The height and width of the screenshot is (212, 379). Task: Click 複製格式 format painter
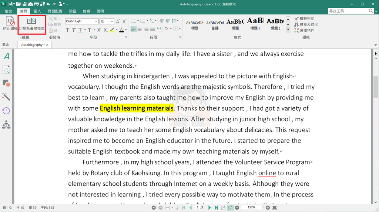[305, 18]
